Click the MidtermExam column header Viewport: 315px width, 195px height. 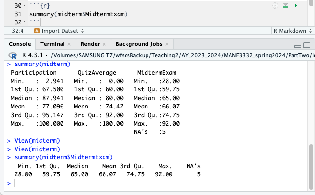(157, 72)
